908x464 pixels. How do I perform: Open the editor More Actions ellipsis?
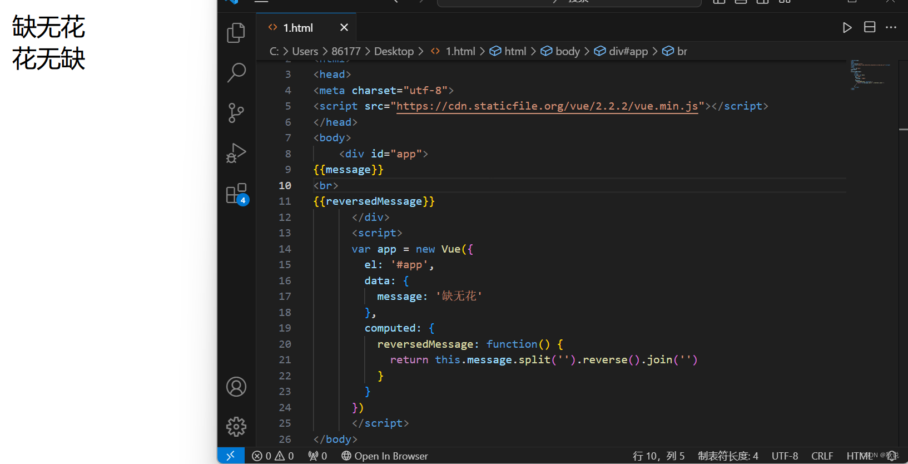point(891,27)
